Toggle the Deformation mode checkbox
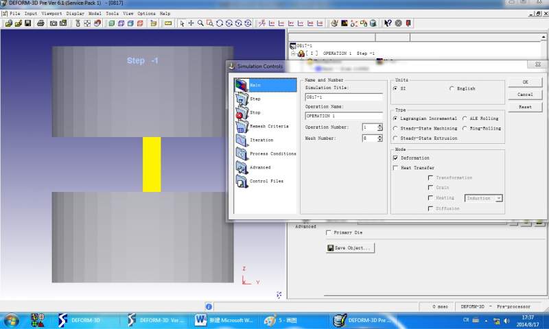The width and height of the screenshot is (549, 329). [396, 158]
